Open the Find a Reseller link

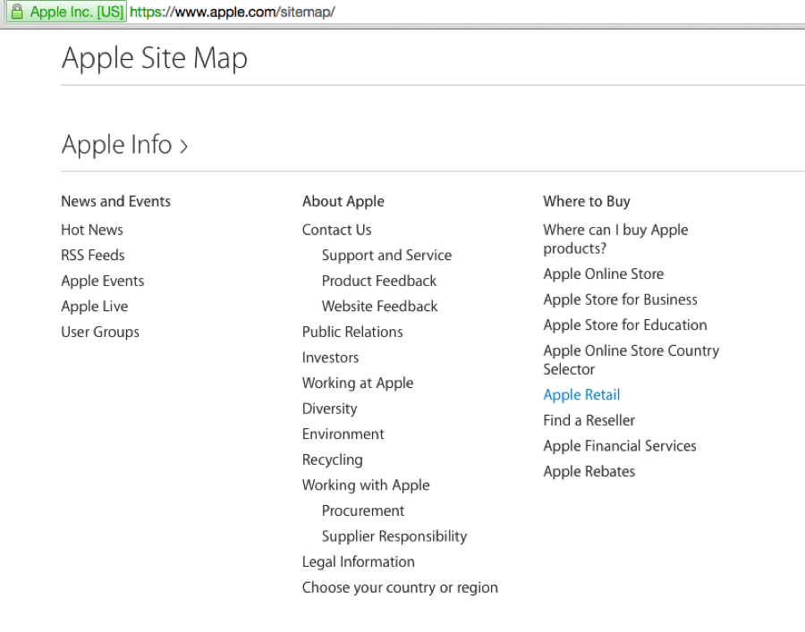tap(589, 421)
